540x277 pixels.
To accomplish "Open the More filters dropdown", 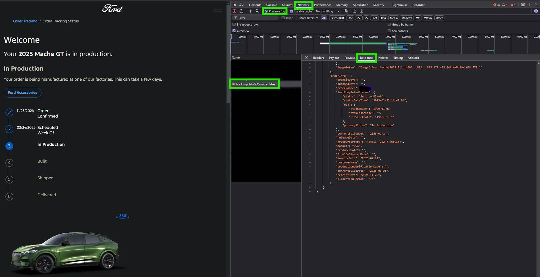I will click(x=309, y=18).
